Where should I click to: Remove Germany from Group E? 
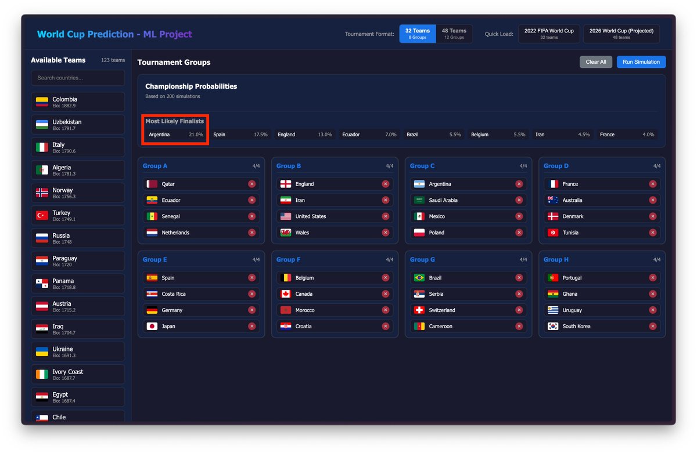tap(252, 310)
